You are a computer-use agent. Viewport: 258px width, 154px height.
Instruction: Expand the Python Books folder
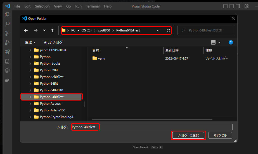[30, 64]
